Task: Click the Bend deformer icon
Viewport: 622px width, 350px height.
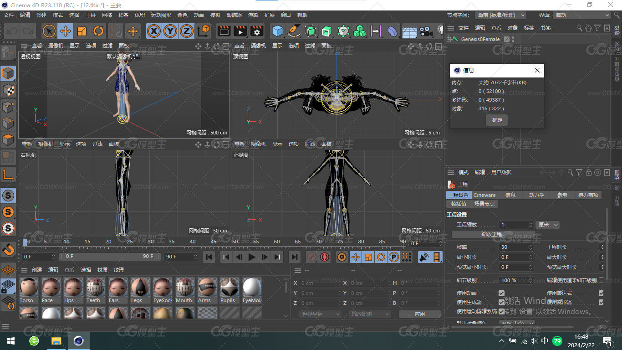Action: point(392,31)
